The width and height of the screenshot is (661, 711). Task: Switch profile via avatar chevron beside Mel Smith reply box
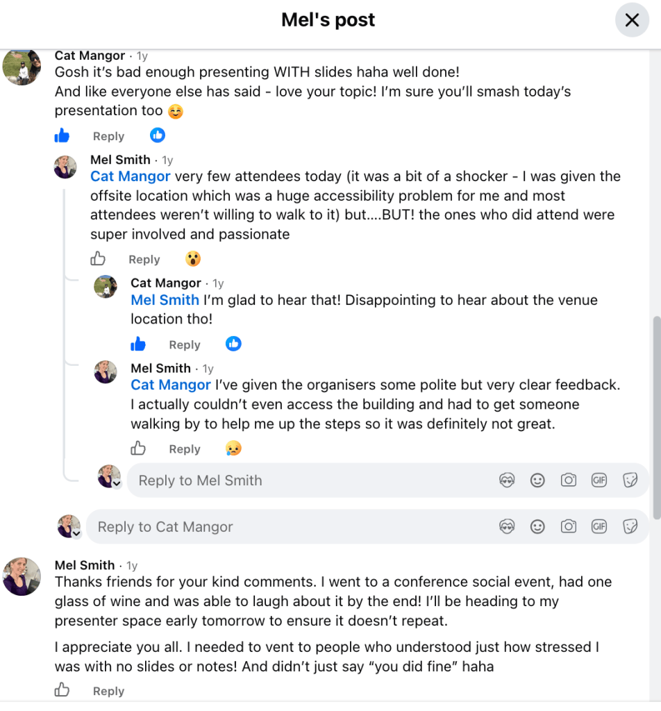[x=117, y=484]
